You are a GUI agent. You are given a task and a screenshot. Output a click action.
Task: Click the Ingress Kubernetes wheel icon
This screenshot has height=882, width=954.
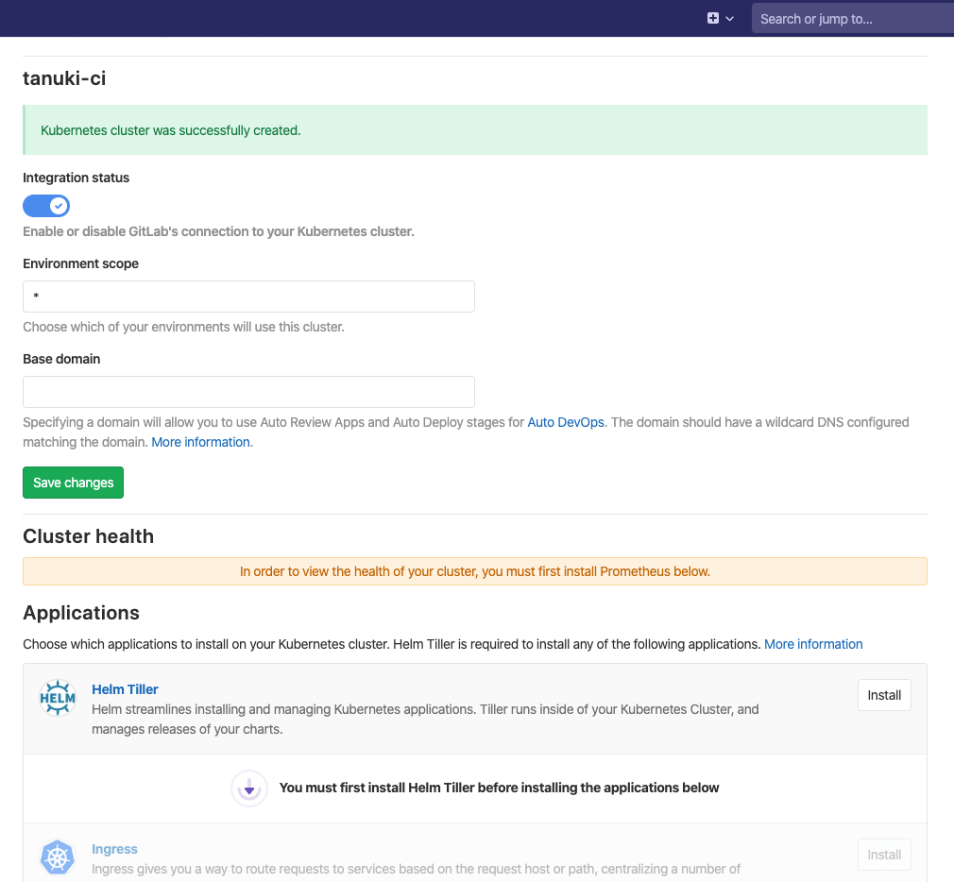[x=58, y=857]
